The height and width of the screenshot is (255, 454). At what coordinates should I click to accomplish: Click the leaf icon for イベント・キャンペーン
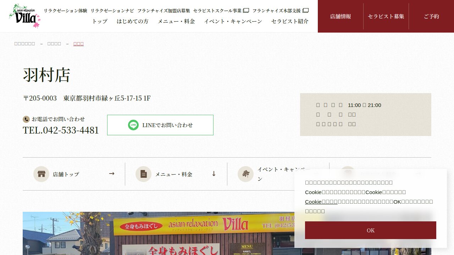pyautogui.click(x=245, y=174)
